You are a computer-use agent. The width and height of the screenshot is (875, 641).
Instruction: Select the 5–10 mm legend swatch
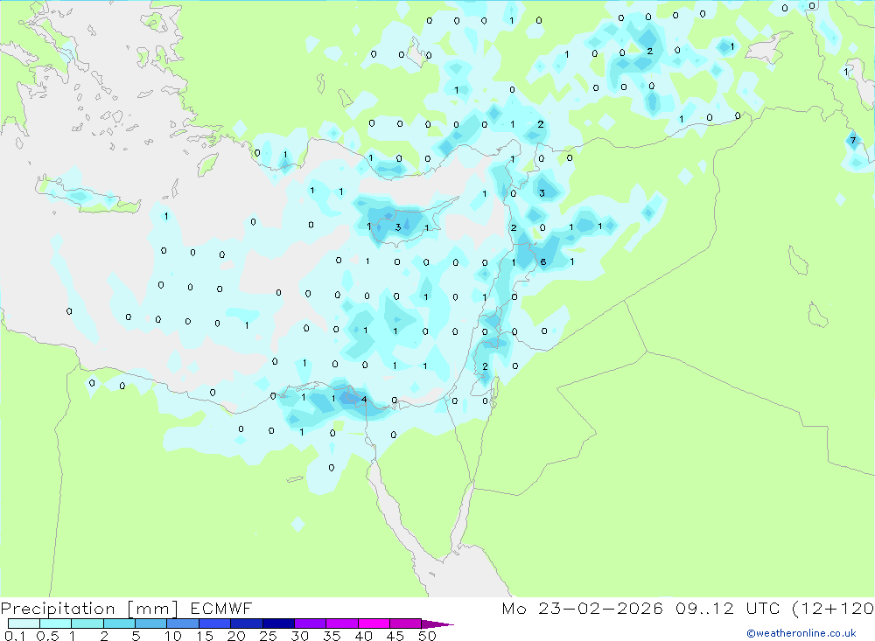tap(150, 624)
